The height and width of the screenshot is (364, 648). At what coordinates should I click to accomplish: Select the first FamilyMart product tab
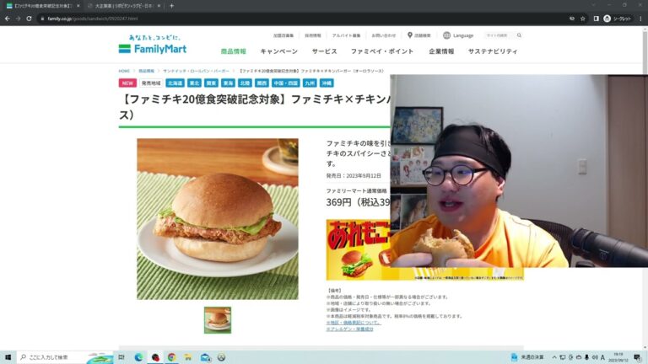(x=43, y=6)
